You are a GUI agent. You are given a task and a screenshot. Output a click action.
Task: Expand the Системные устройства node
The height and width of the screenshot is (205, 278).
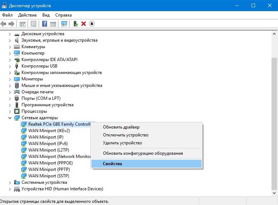click(x=10, y=182)
